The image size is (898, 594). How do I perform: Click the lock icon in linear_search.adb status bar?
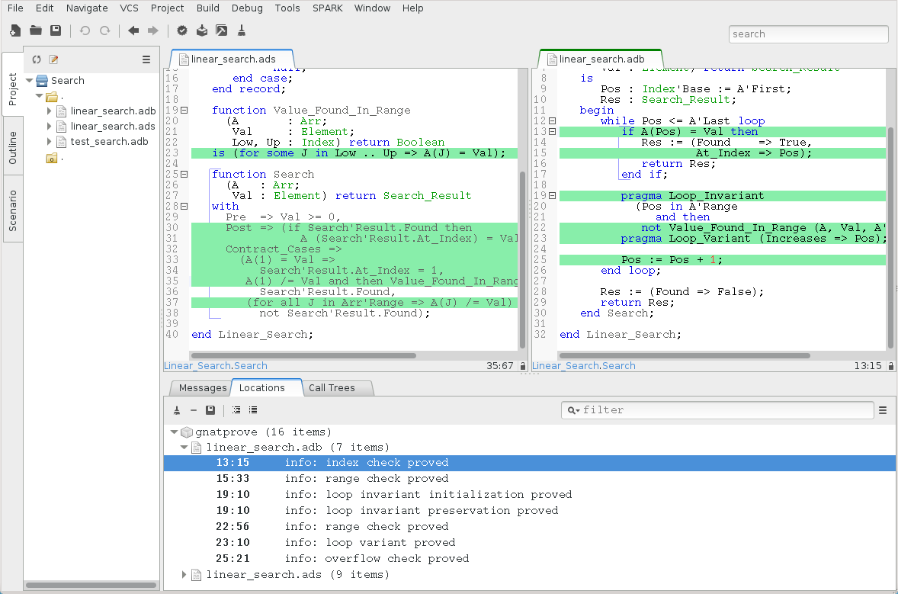(891, 366)
